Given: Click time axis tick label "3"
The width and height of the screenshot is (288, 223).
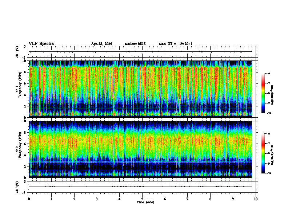Looking at the screenshot, I should (97, 199).
